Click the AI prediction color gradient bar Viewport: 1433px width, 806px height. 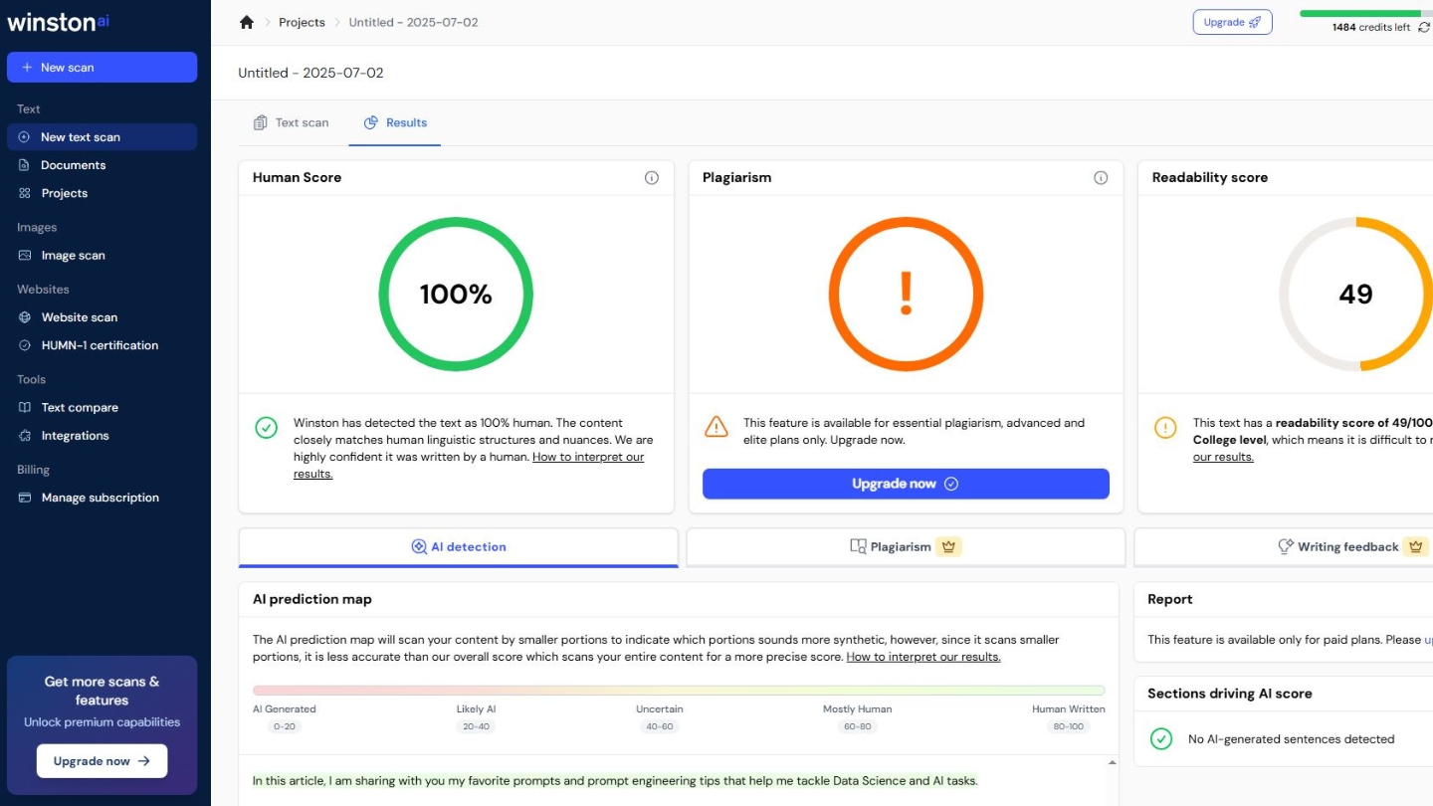(679, 690)
